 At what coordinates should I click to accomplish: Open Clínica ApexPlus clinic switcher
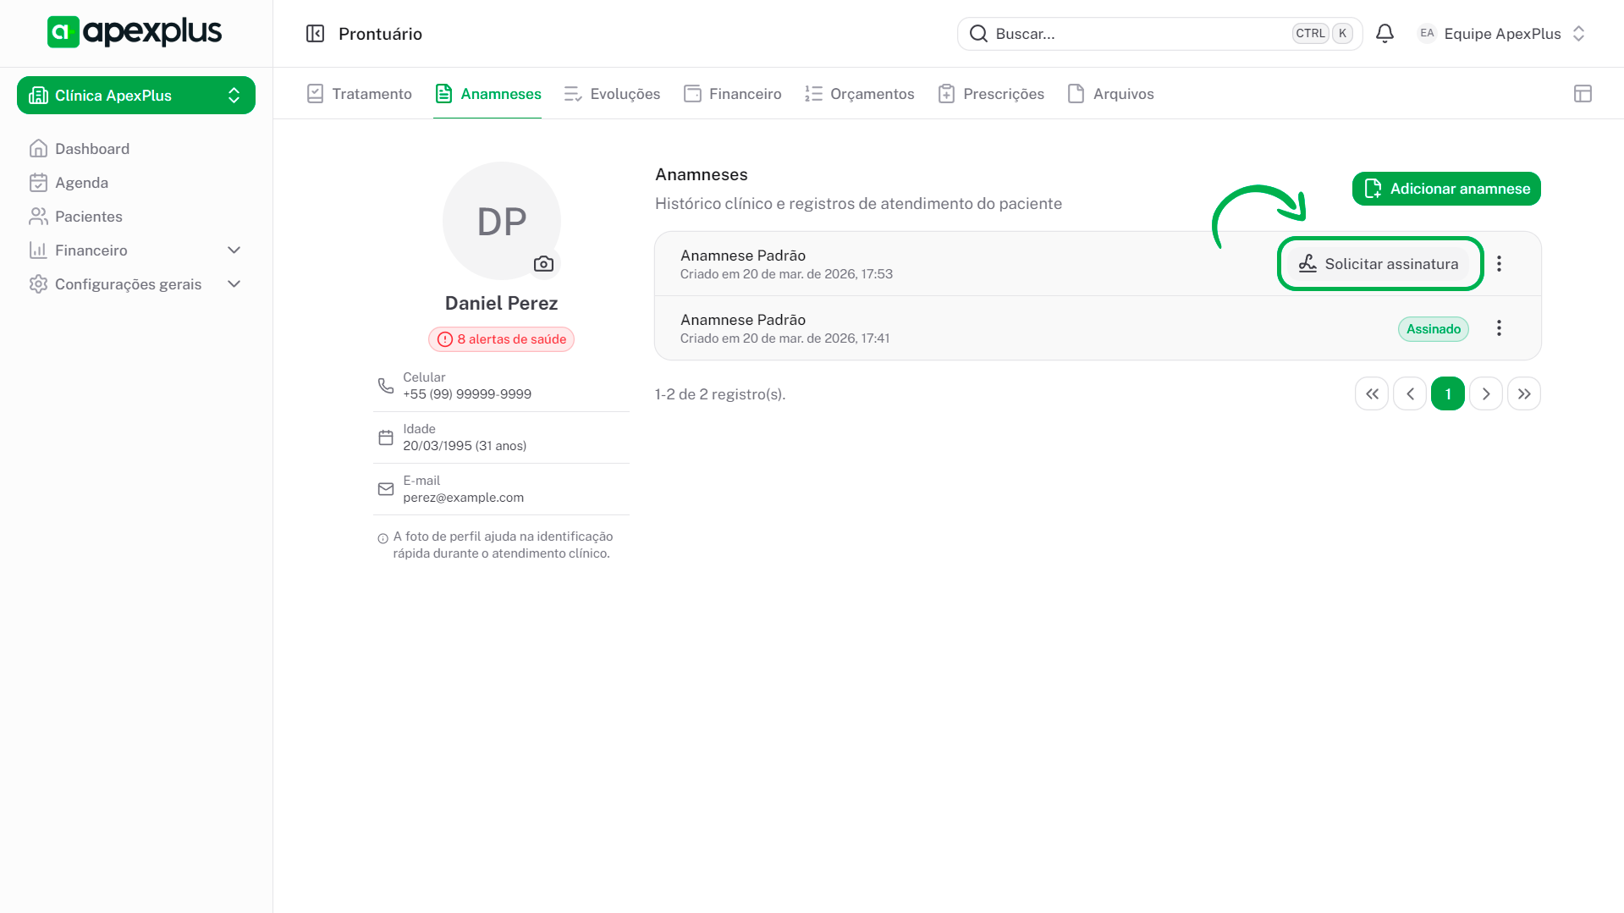point(136,96)
